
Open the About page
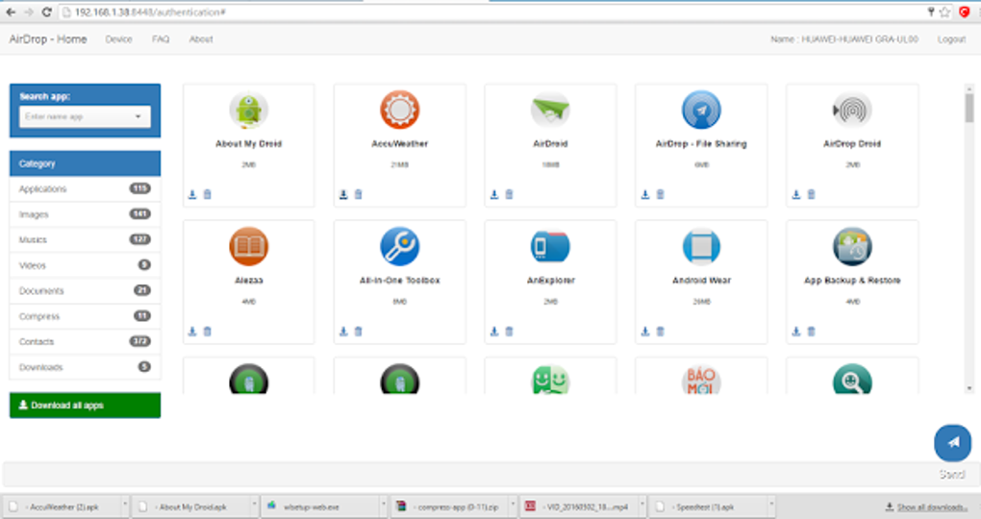tap(201, 39)
